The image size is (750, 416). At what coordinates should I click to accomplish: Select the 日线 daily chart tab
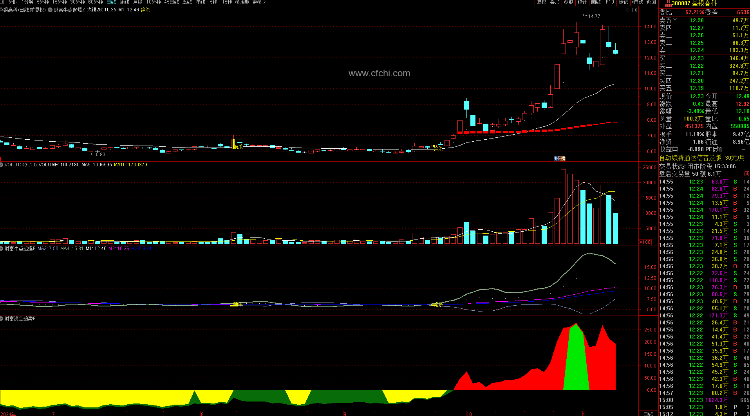(x=111, y=2)
